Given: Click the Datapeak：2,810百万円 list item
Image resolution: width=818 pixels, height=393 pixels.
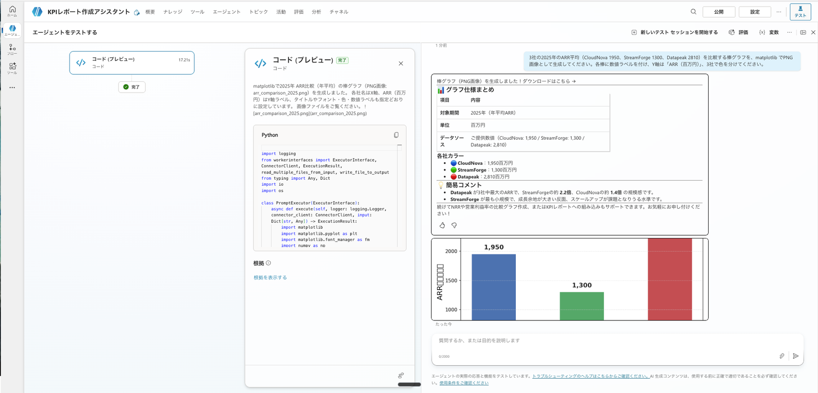Looking at the screenshot, I should (x=480, y=177).
